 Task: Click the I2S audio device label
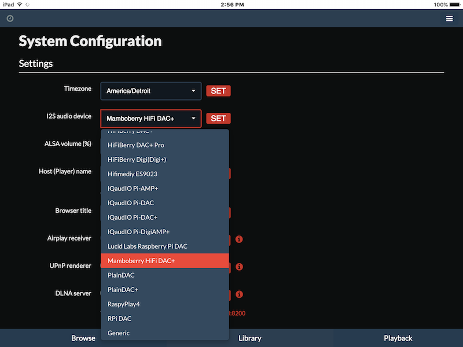69,116
